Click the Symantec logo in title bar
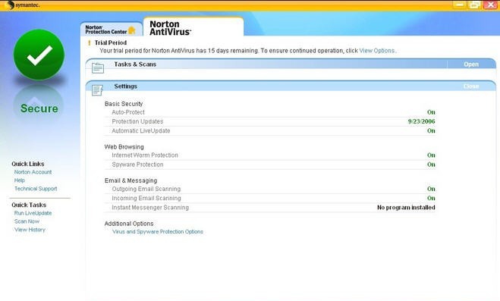 click(x=22, y=5)
